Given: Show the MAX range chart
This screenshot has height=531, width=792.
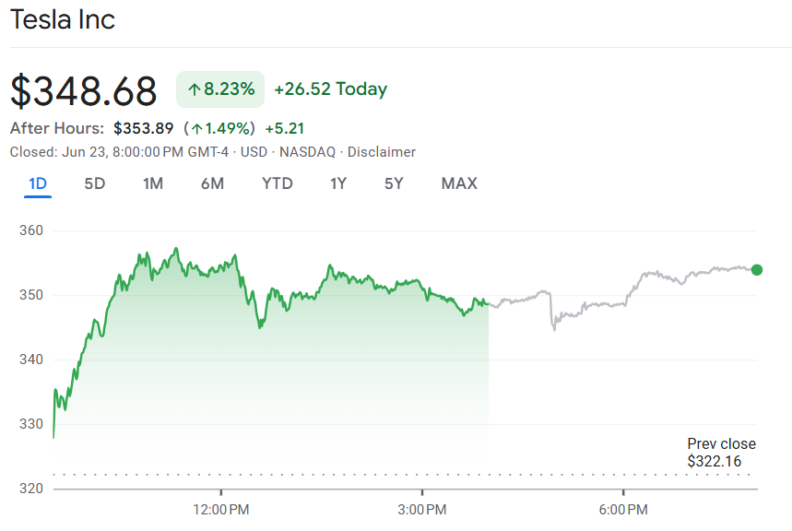Looking at the screenshot, I should tap(459, 183).
